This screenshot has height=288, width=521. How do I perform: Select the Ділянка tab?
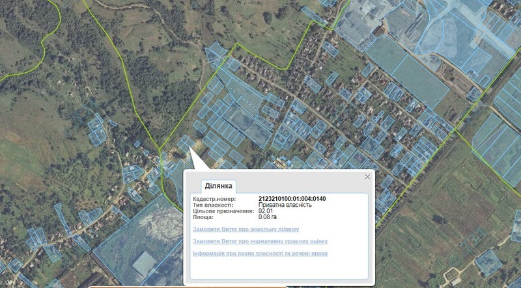[218, 185]
